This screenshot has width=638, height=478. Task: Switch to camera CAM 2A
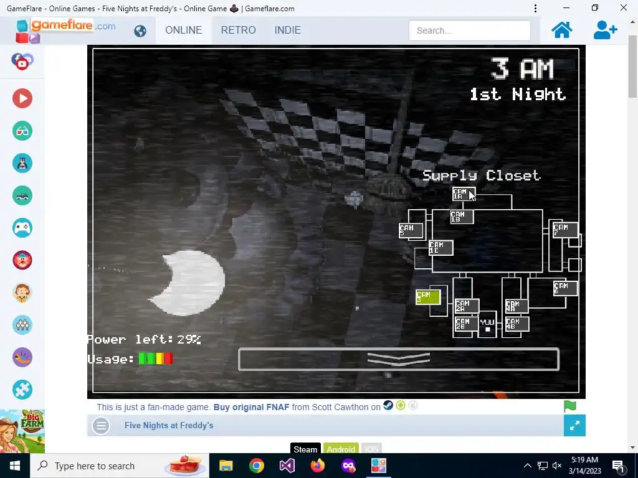(467, 306)
